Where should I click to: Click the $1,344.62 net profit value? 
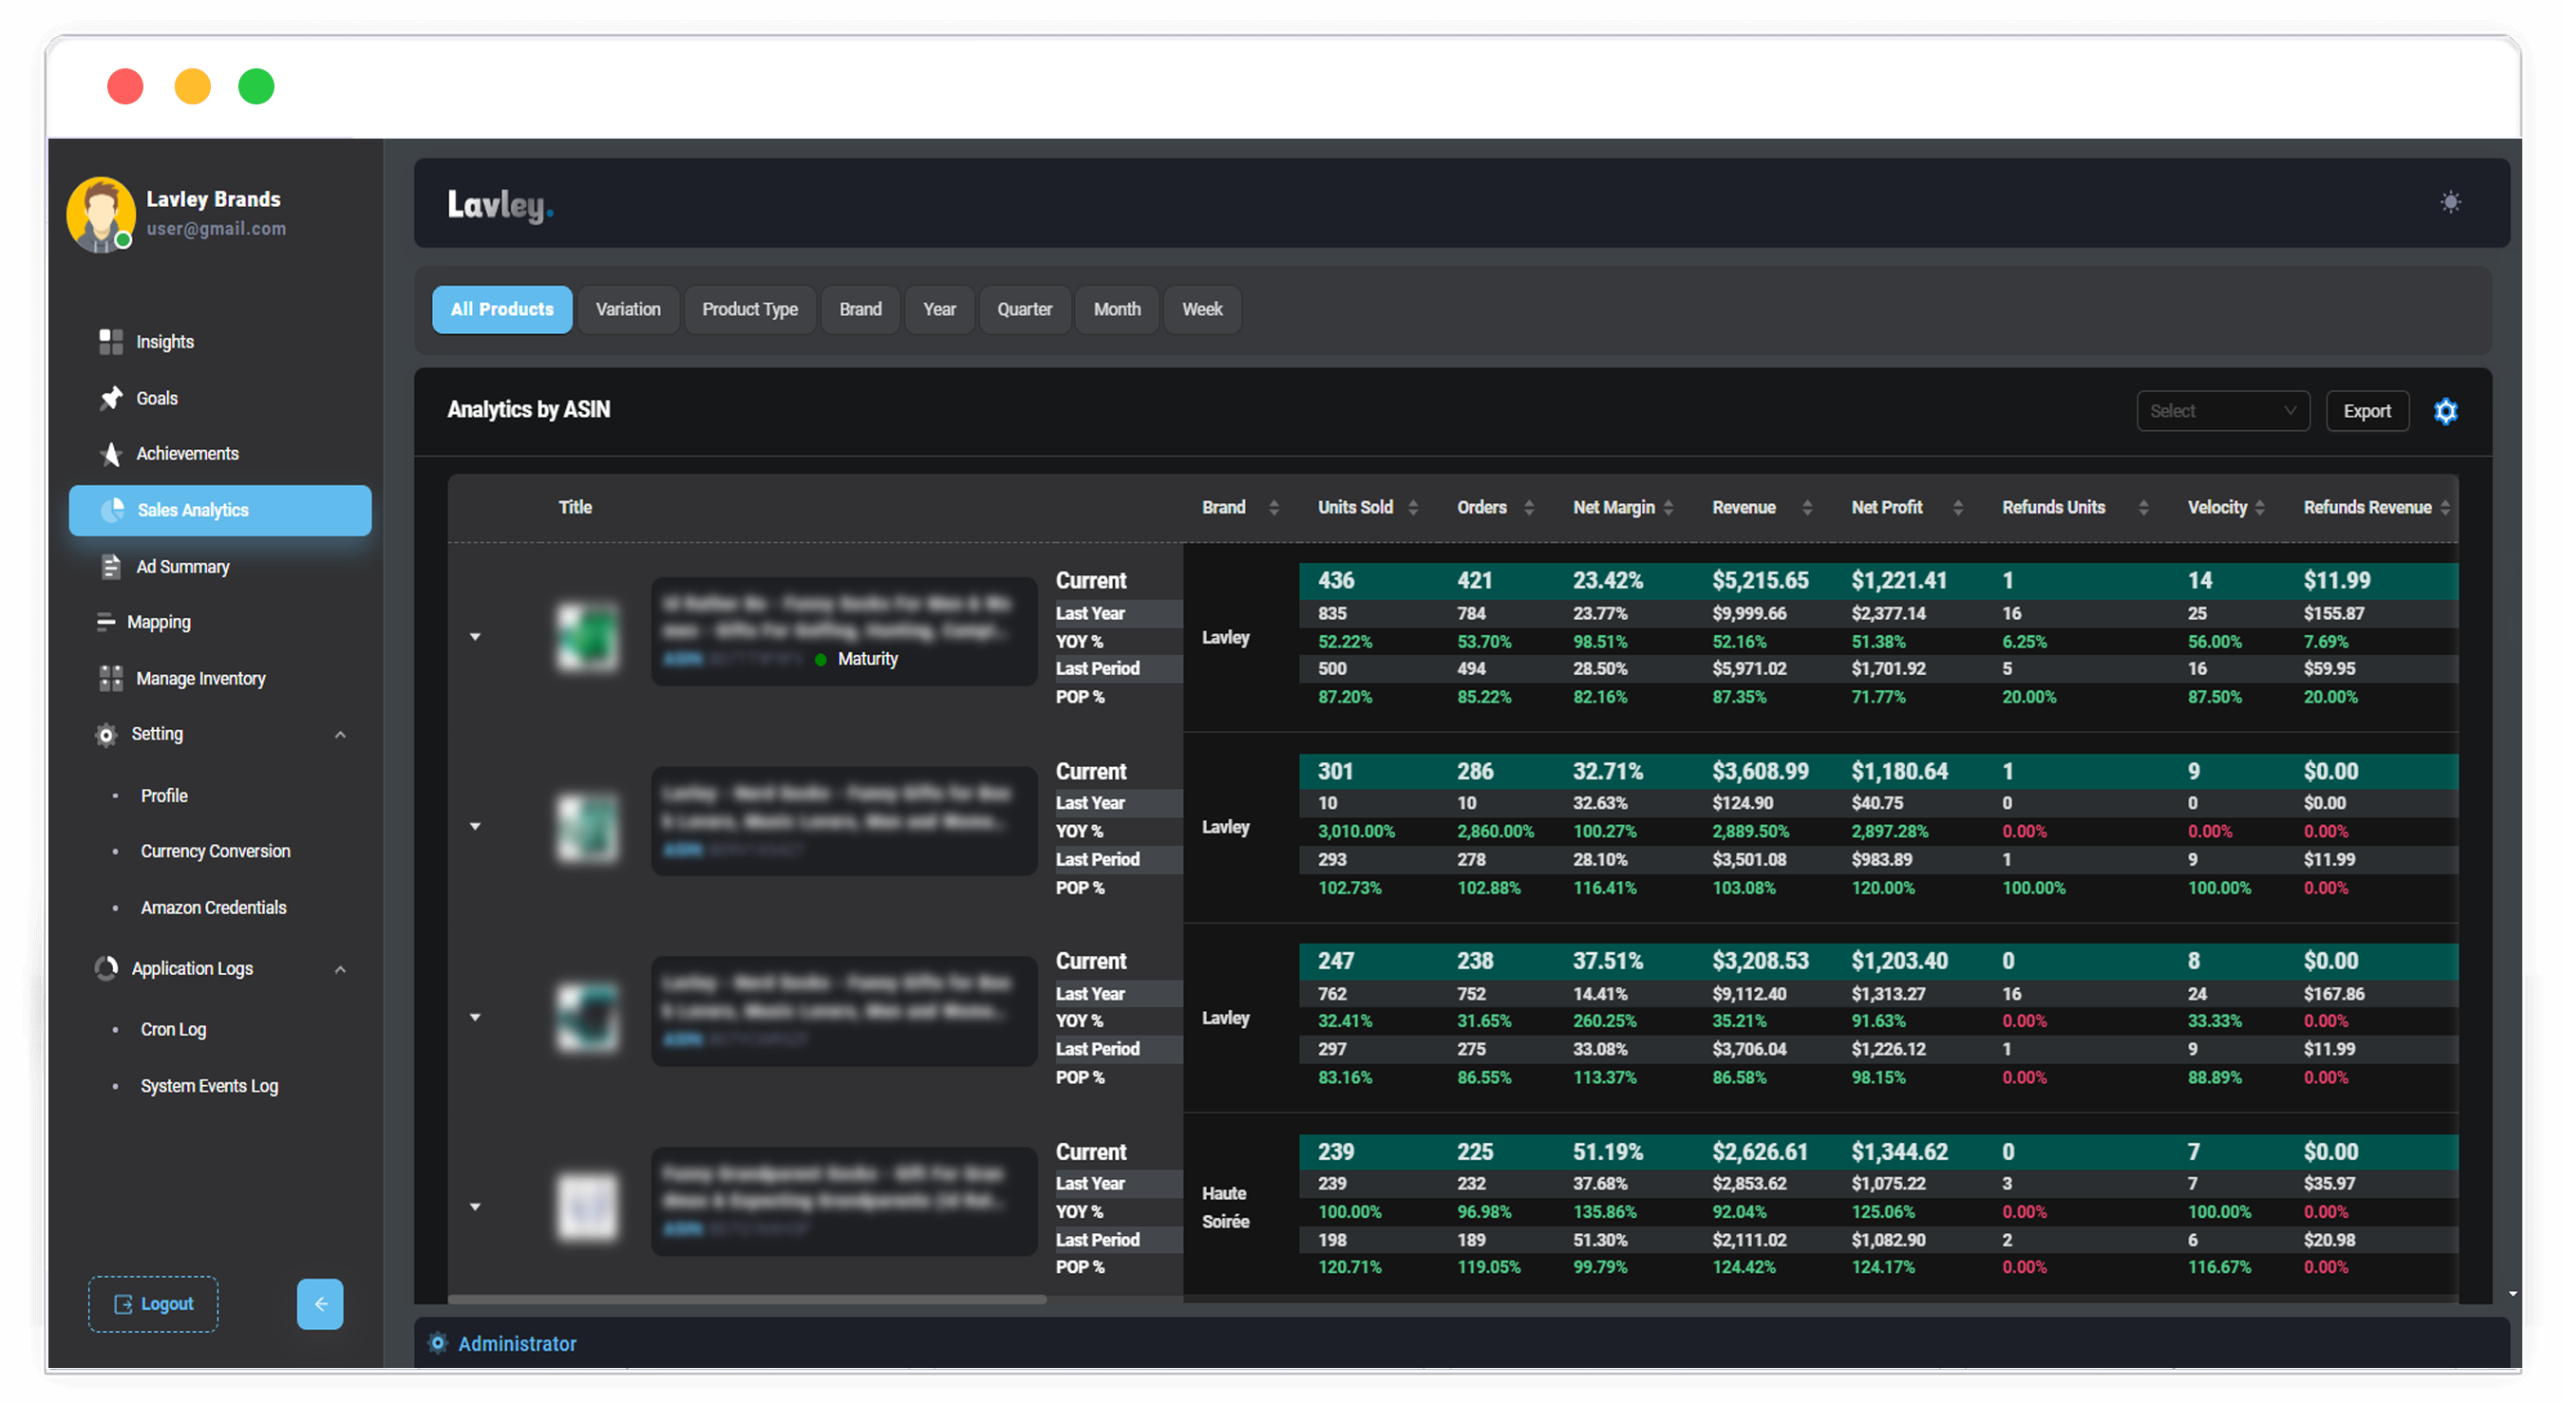[x=1899, y=1151]
